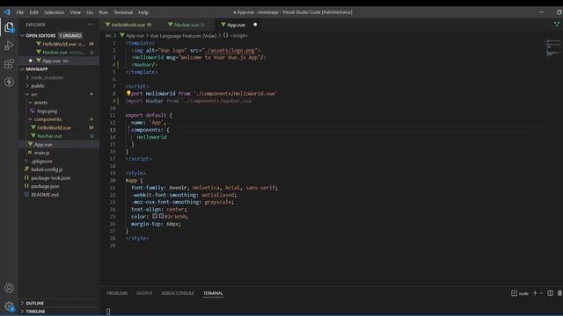The height and width of the screenshot is (316, 563).
Task: Open the Selection menu
Action: tap(54, 12)
